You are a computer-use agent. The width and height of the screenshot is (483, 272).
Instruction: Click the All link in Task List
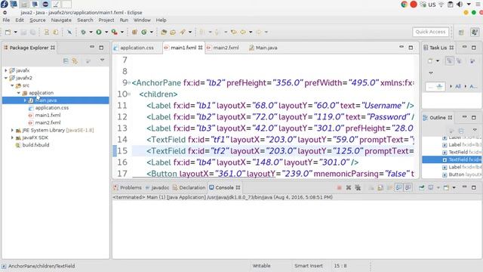coord(458,86)
